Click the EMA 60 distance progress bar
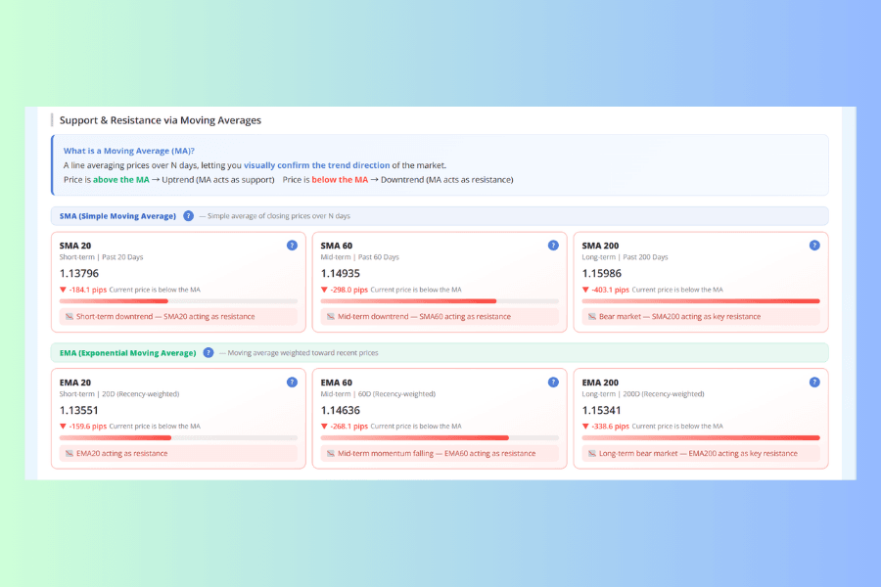Image resolution: width=881 pixels, height=587 pixels. (440, 437)
